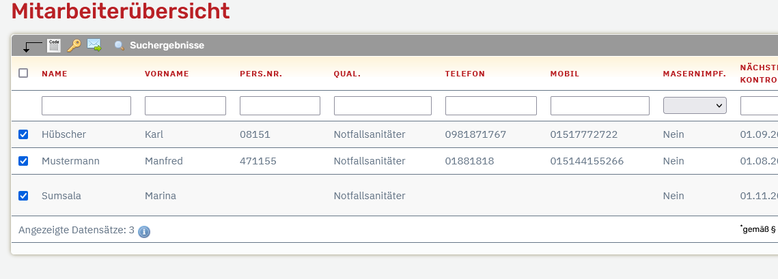Open the barcode Code icon

[x=53, y=46]
